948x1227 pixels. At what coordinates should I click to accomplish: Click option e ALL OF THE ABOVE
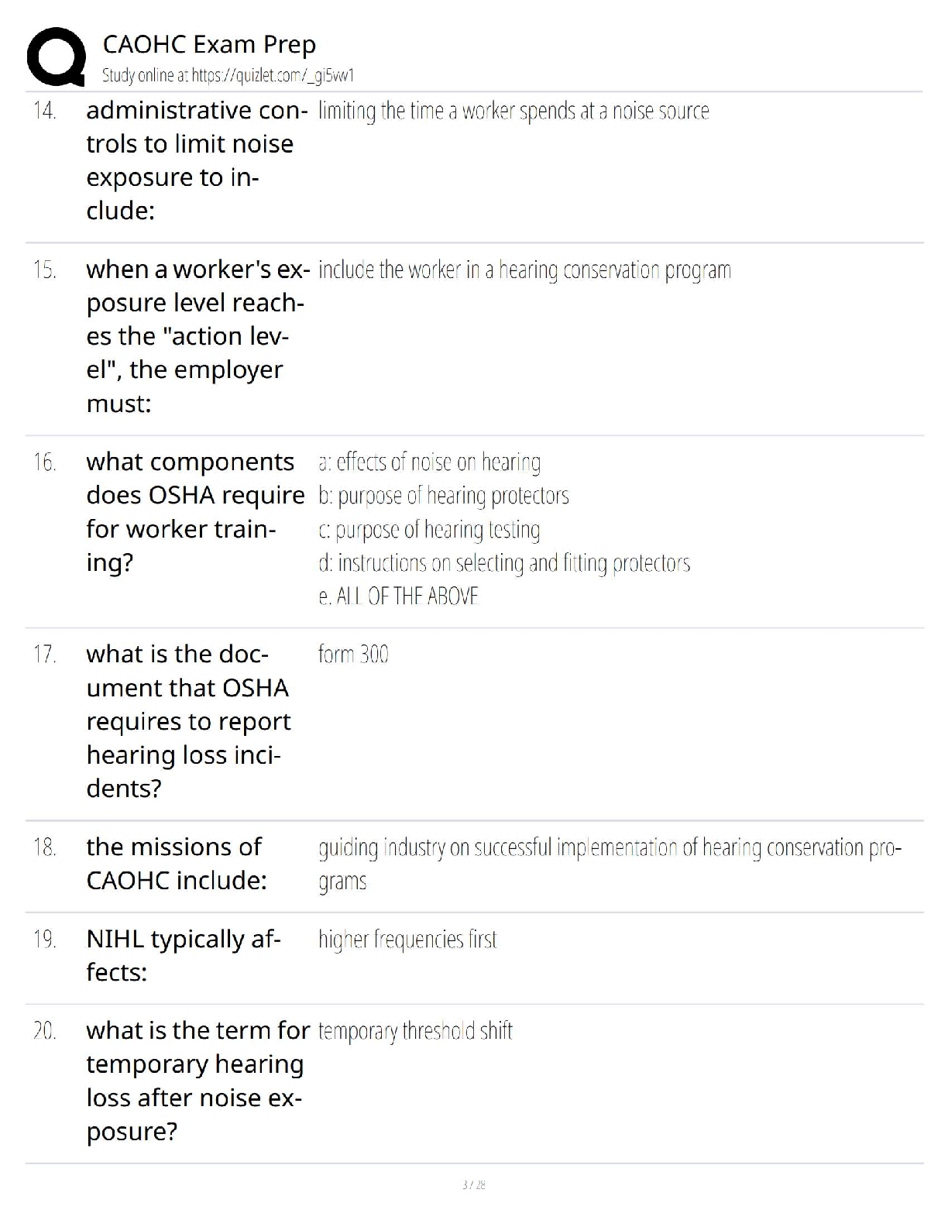point(398,596)
